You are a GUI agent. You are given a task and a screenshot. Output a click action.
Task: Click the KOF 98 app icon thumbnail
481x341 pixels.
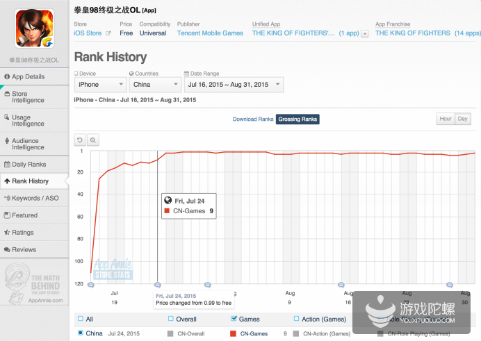point(34,28)
